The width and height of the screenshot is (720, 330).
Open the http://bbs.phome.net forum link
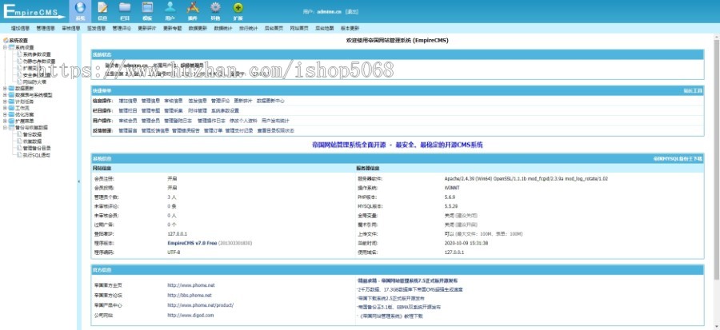pyautogui.click(x=190, y=295)
